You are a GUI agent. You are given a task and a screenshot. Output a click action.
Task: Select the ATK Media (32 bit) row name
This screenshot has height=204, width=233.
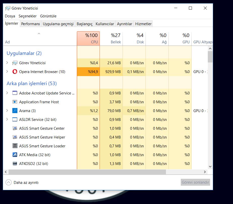pos(35,155)
